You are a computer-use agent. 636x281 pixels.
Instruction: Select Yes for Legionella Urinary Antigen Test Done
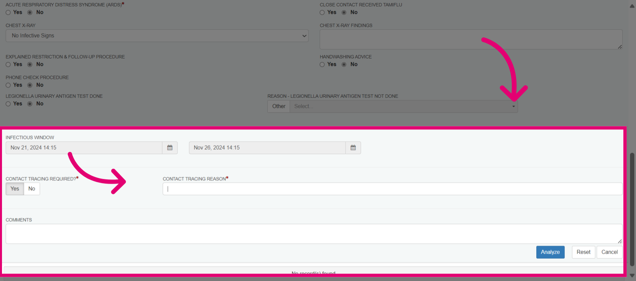8,104
